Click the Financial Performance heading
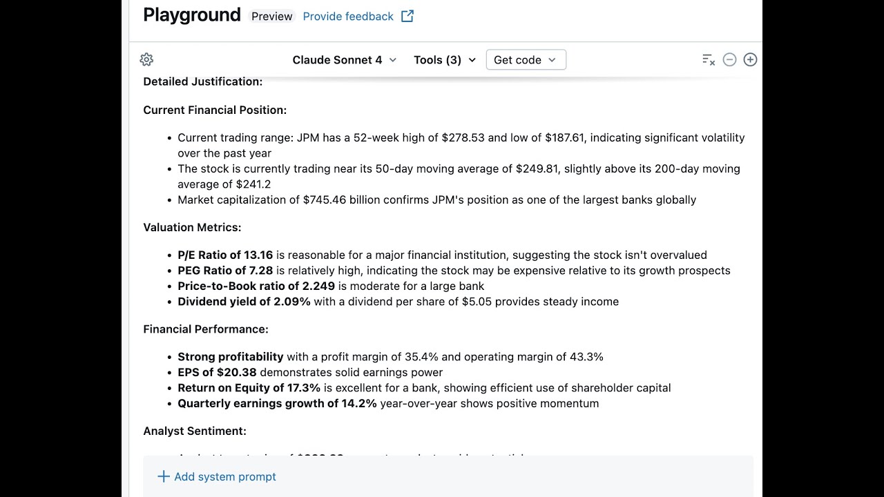The height and width of the screenshot is (497, 884). pos(206,329)
